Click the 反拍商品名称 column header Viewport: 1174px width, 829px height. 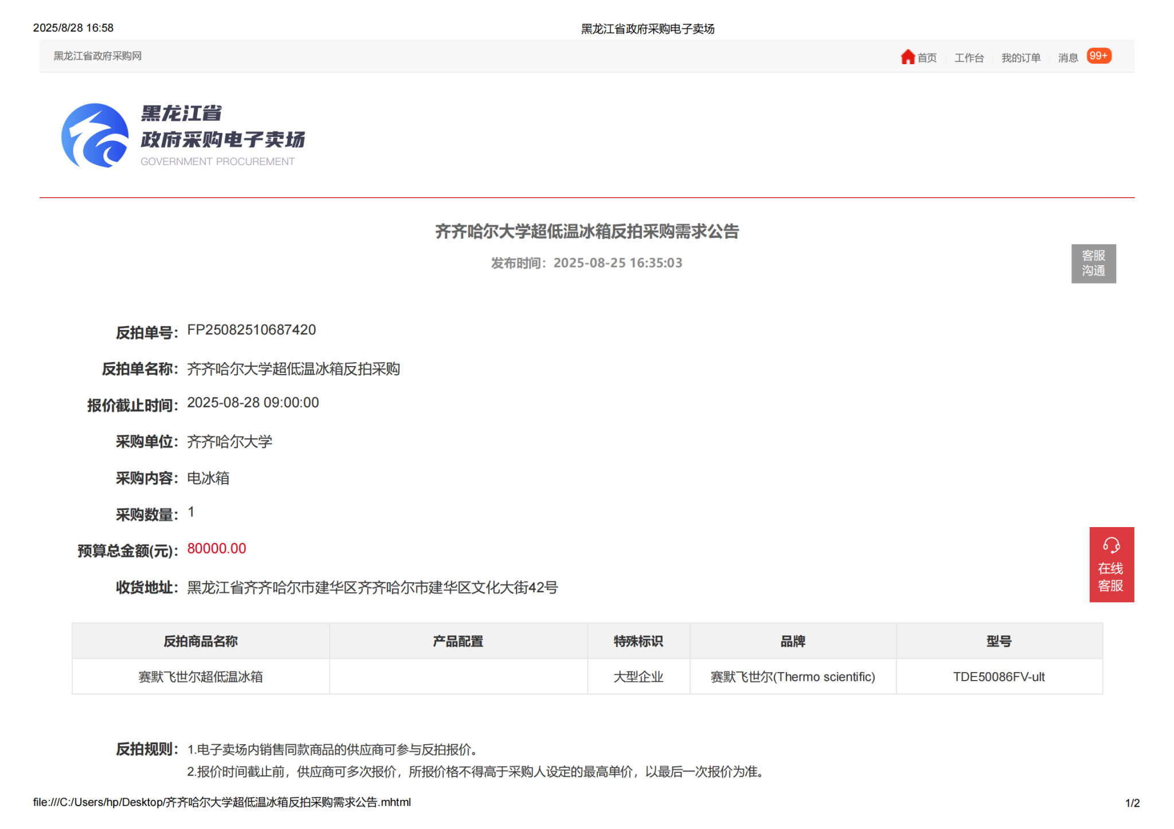tap(201, 641)
